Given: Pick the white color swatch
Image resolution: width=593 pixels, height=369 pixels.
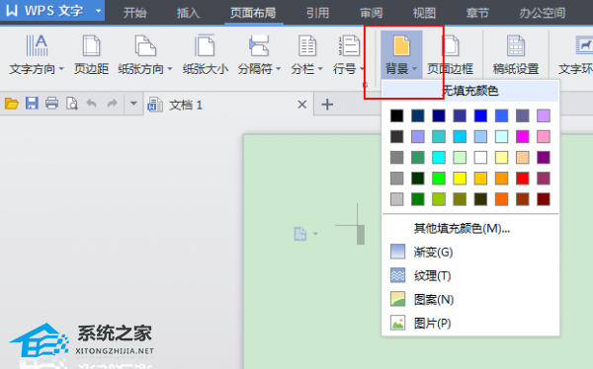Looking at the screenshot, I should 480,158.
